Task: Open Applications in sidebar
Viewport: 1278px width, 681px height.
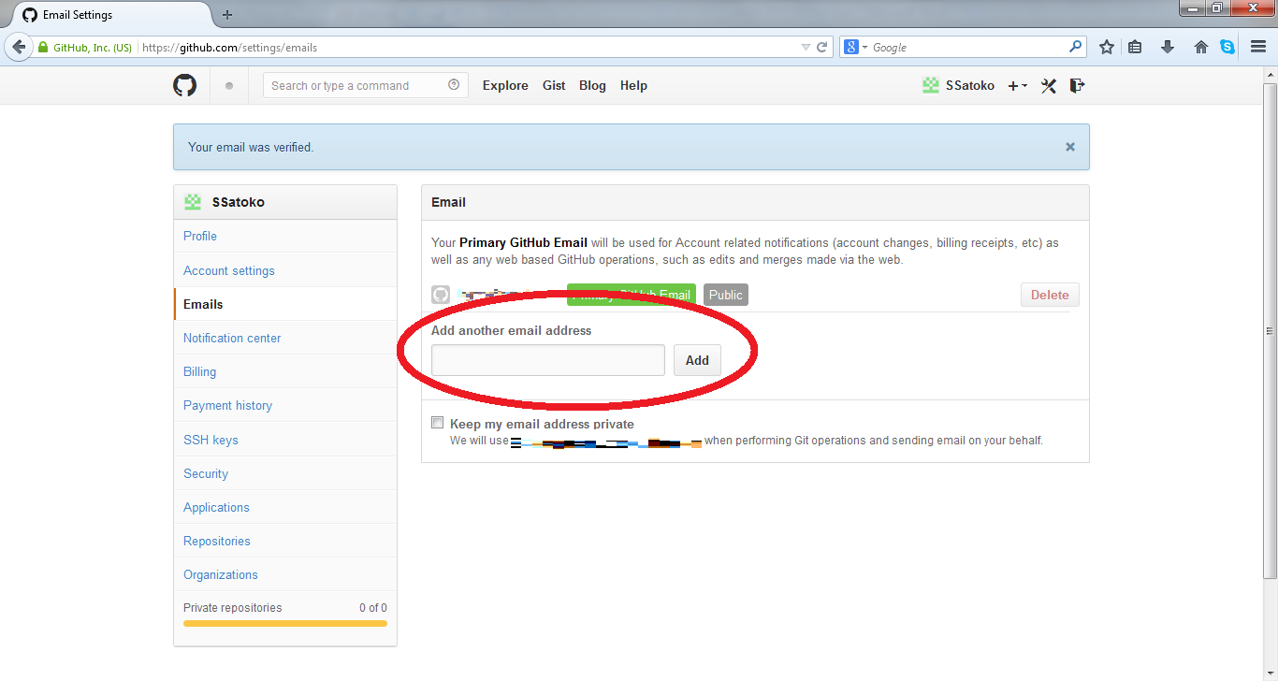Action: point(285,507)
